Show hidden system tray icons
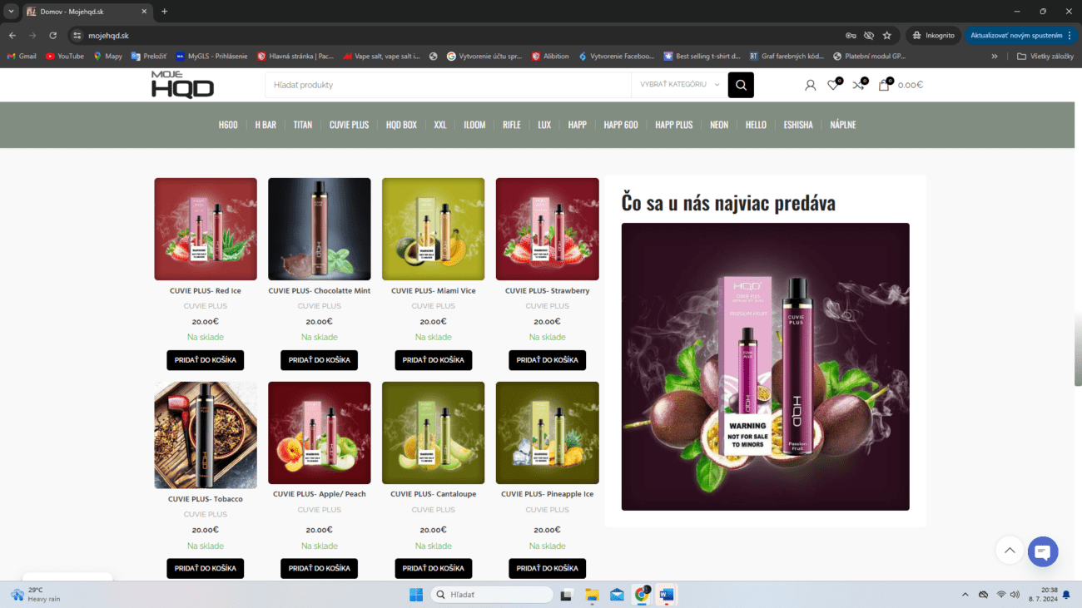This screenshot has width=1082, height=608. point(965,595)
